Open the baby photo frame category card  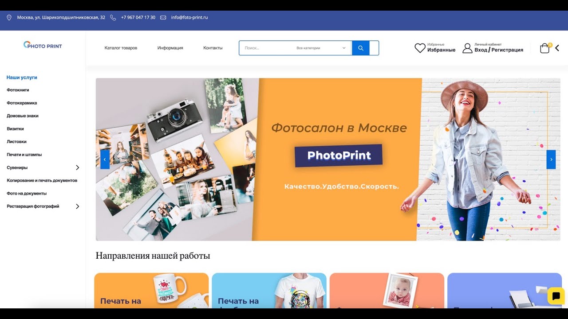pyautogui.click(x=387, y=291)
